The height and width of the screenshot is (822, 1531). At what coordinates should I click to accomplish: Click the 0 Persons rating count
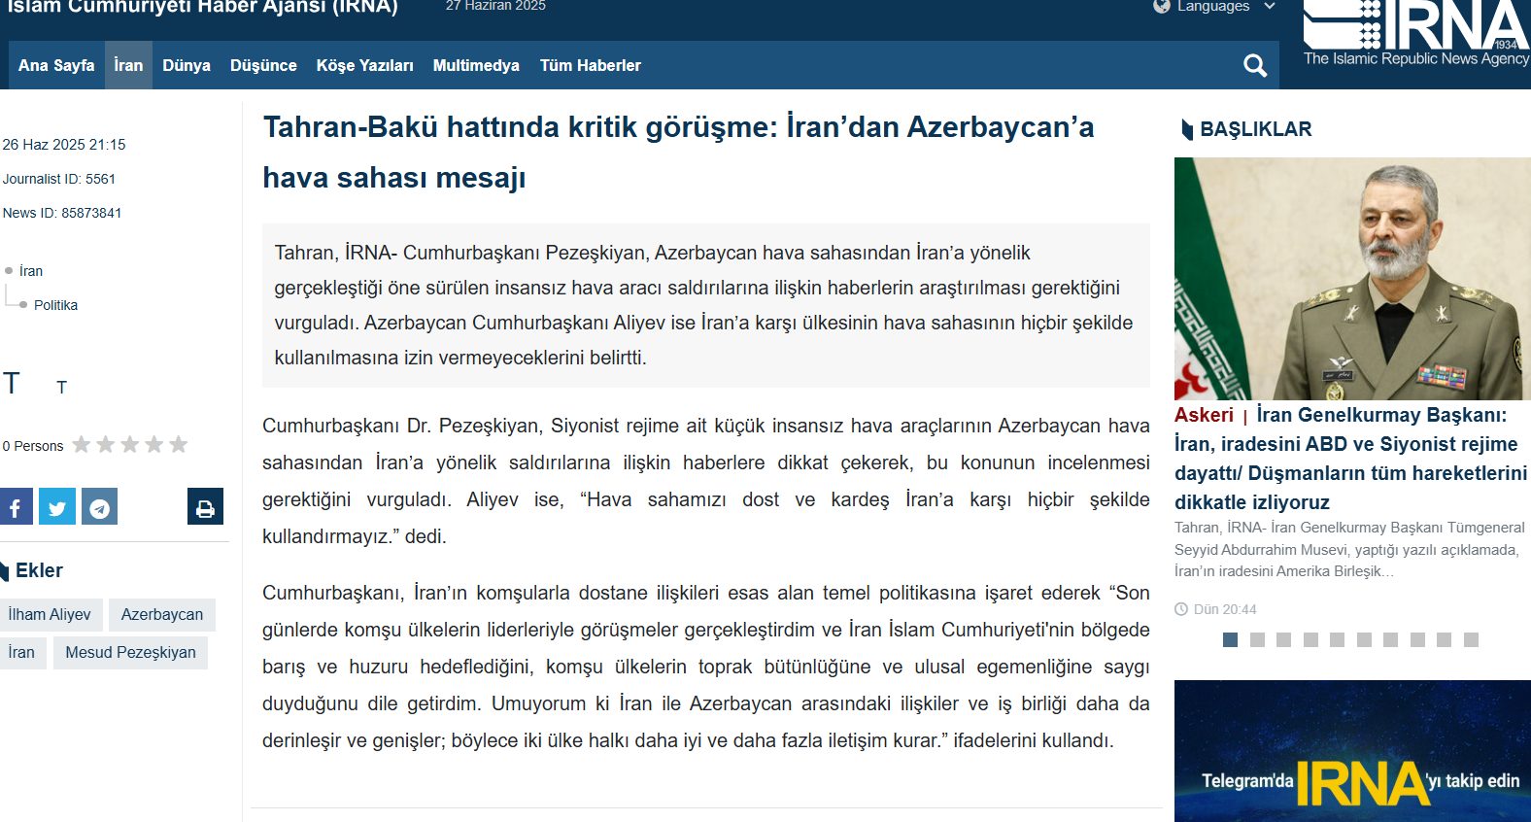(x=33, y=446)
